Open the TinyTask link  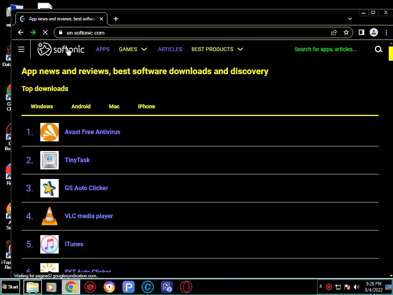[x=77, y=160]
